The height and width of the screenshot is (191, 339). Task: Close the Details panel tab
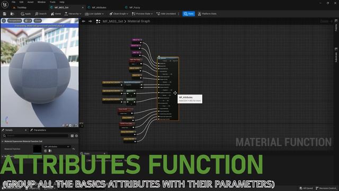pyautogui.click(x=26, y=130)
